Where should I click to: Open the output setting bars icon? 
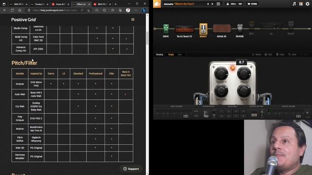[254, 114]
